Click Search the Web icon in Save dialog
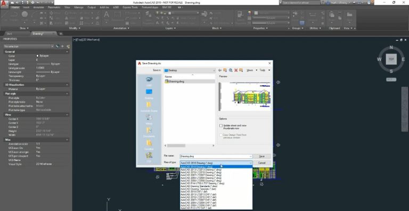 (231, 70)
